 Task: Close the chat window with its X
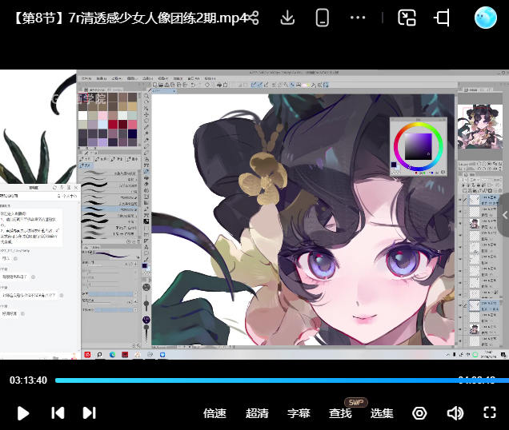click(76, 188)
